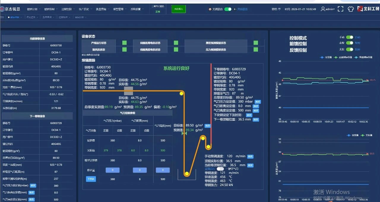Switch 控制模式 toggle between 手动 and 自动

pos(350,37)
